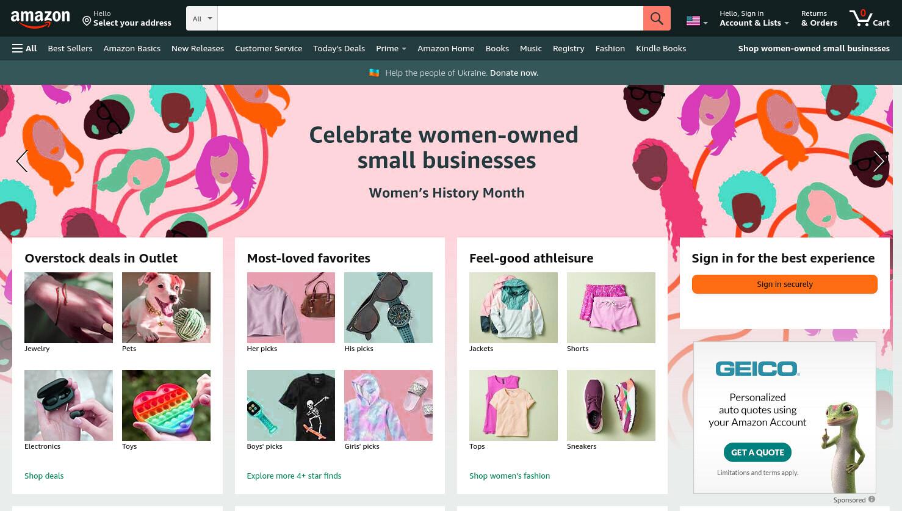902x511 pixels.
Task: Open Jackets thumbnail
Action: [x=513, y=308]
